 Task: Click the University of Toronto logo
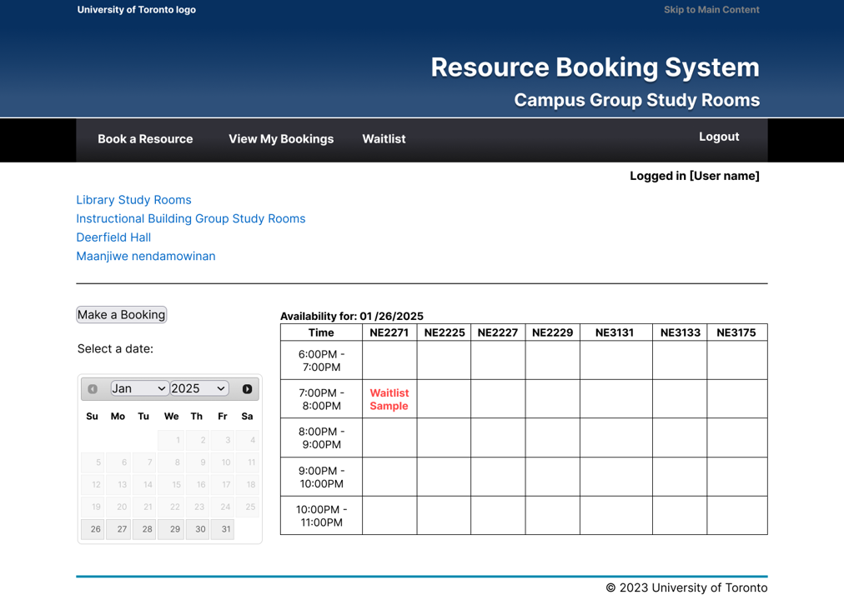(x=136, y=9)
